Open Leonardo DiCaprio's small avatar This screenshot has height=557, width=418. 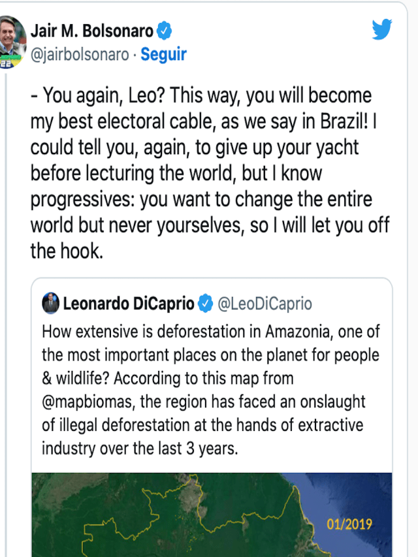click(x=50, y=303)
